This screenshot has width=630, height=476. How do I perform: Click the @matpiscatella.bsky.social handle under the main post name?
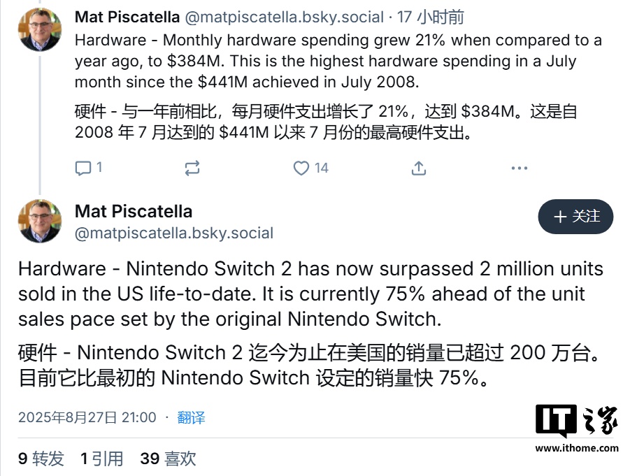coord(173,233)
